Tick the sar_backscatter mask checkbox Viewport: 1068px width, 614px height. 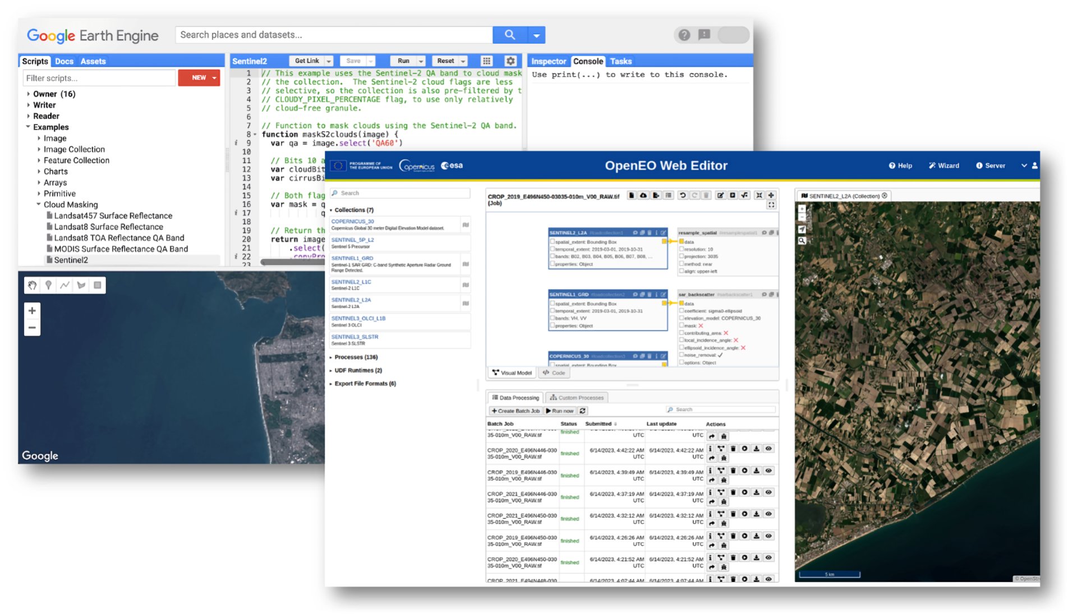point(682,325)
